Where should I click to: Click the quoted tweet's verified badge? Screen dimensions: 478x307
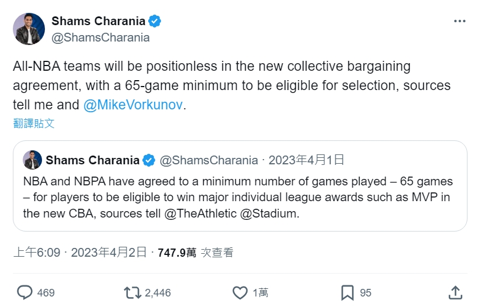[x=149, y=160]
